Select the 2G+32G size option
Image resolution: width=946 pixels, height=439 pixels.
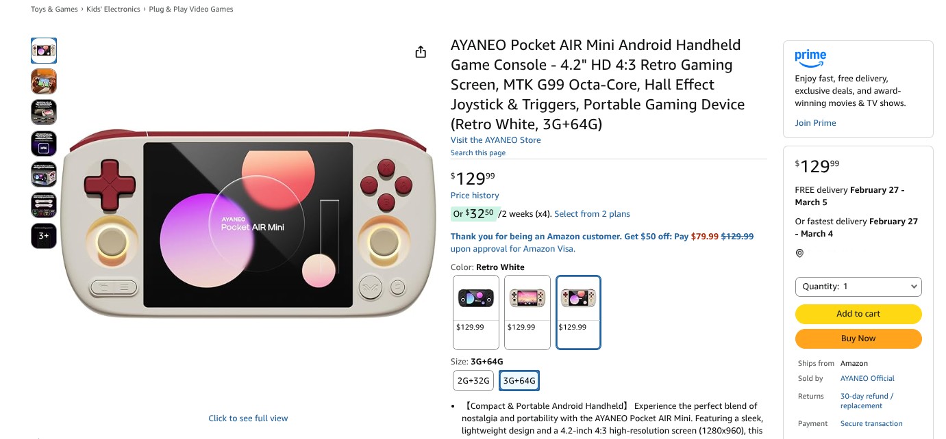473,381
